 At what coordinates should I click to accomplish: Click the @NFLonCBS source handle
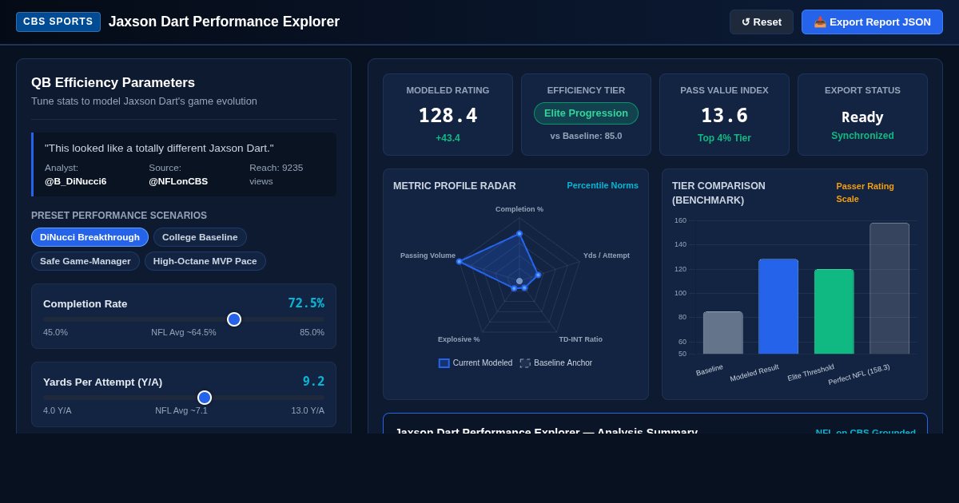(178, 181)
